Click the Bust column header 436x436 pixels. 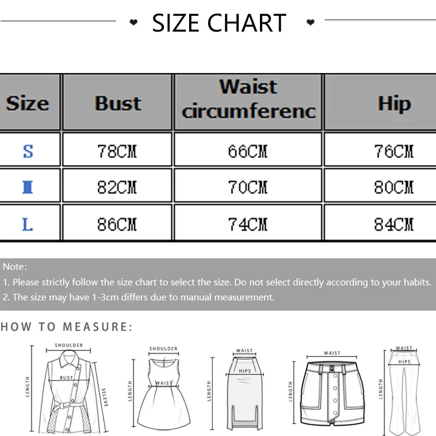pyautogui.click(x=118, y=103)
